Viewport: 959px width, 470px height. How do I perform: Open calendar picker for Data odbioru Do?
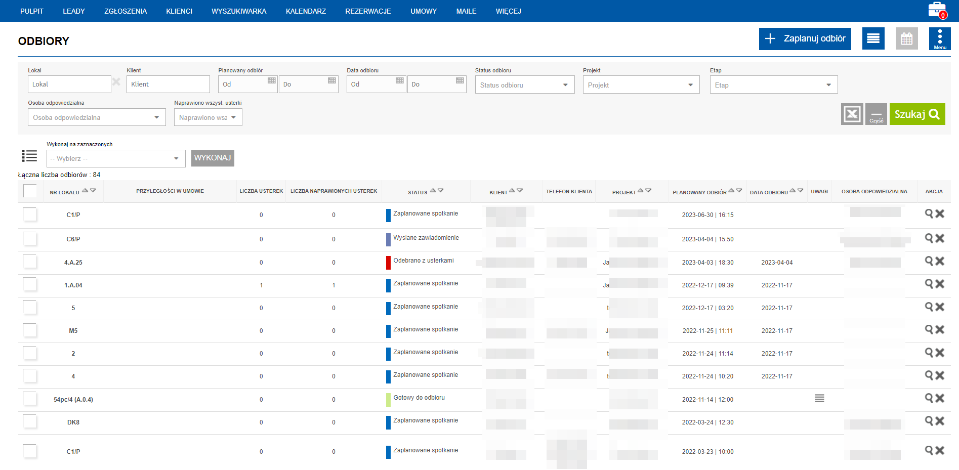pos(460,80)
